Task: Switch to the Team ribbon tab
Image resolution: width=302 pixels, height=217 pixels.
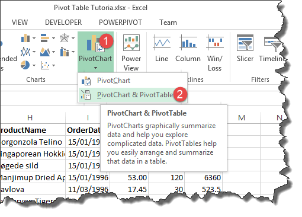Action: click(168, 23)
